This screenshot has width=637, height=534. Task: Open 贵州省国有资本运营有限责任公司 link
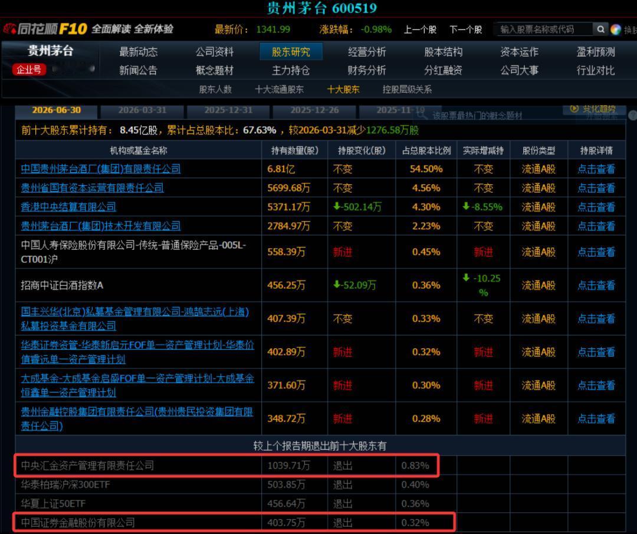[92, 188]
